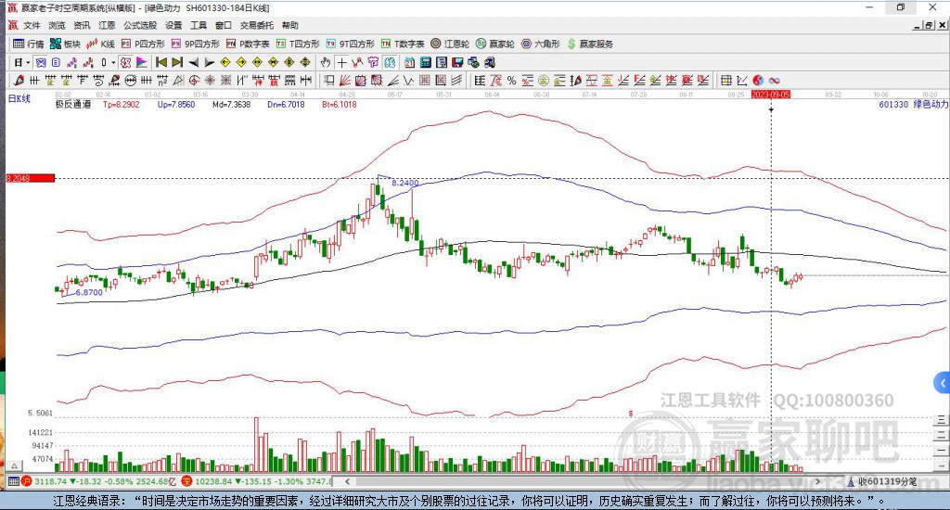Open the P数字表 tool
The image size is (950, 510).
(248, 44)
